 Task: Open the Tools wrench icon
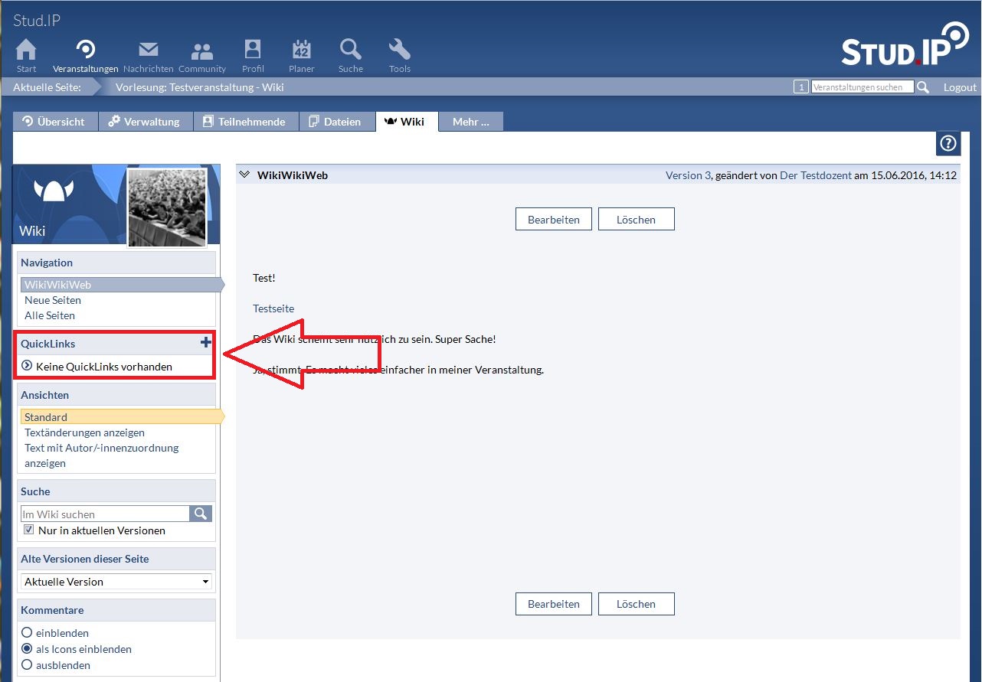399,51
